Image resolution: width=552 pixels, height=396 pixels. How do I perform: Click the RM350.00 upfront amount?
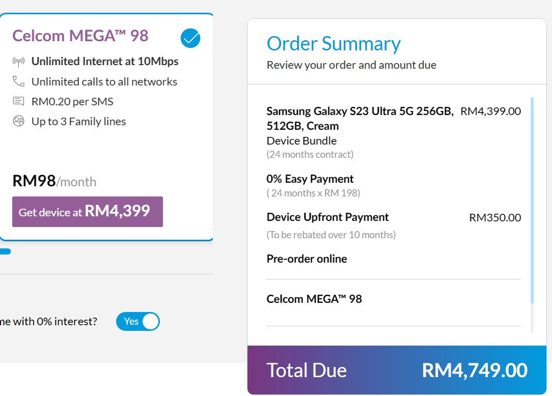[x=495, y=217]
